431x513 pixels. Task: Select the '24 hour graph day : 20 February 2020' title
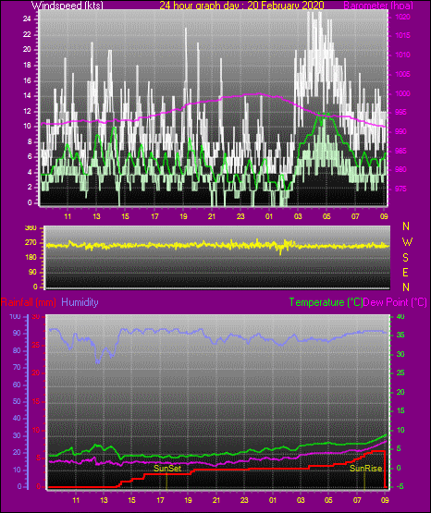click(241, 6)
